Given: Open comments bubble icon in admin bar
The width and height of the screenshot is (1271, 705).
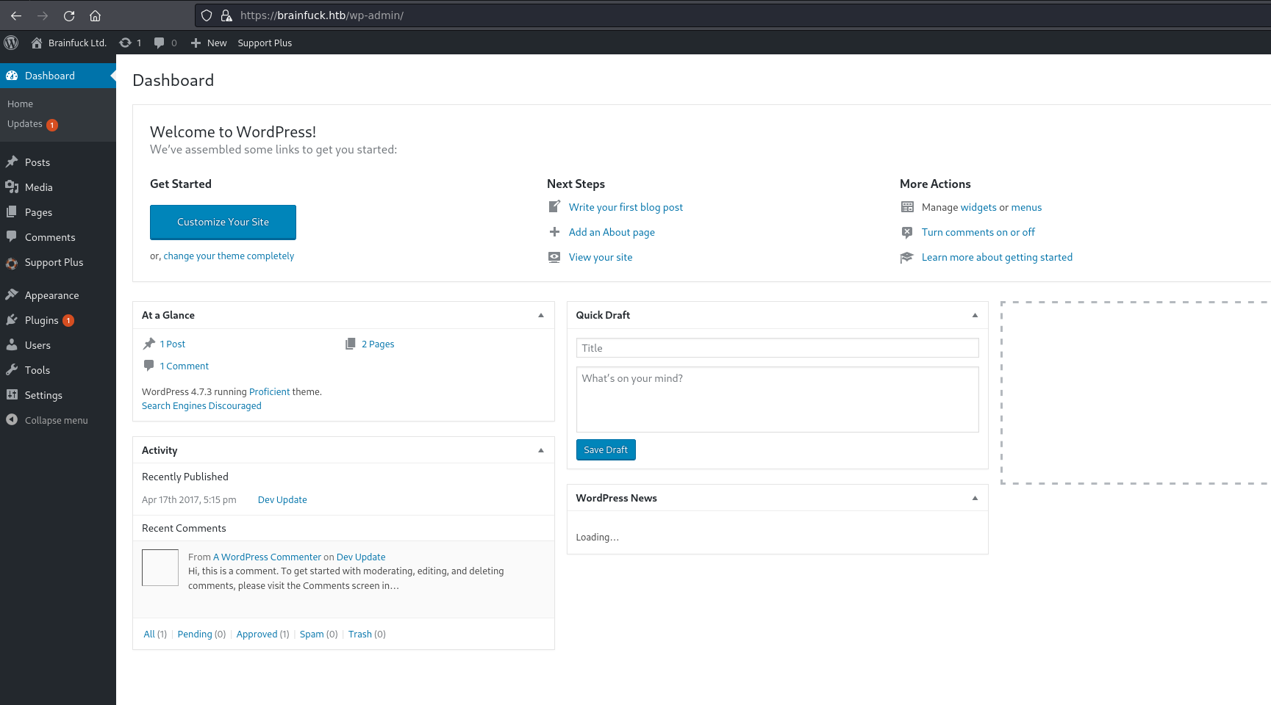Looking at the screenshot, I should click(159, 43).
